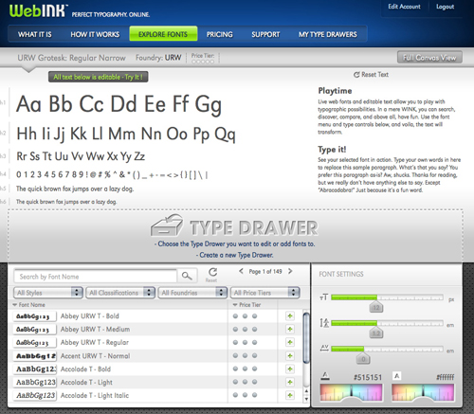Click the background color icon
This screenshot has height=414, width=474.
click(397, 376)
